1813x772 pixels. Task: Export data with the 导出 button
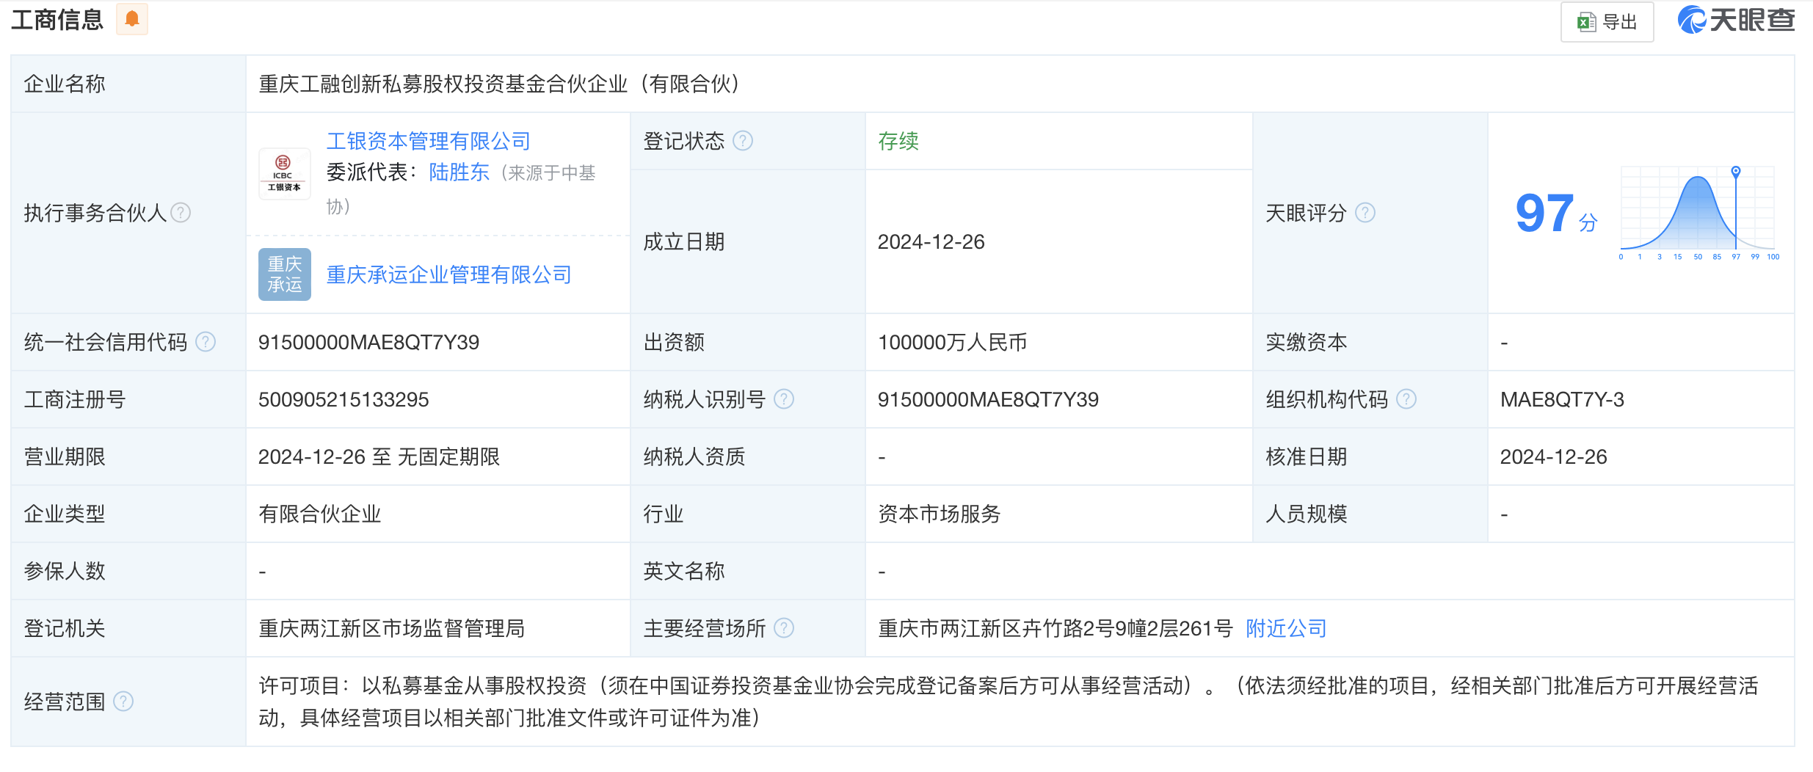pos(1607,22)
